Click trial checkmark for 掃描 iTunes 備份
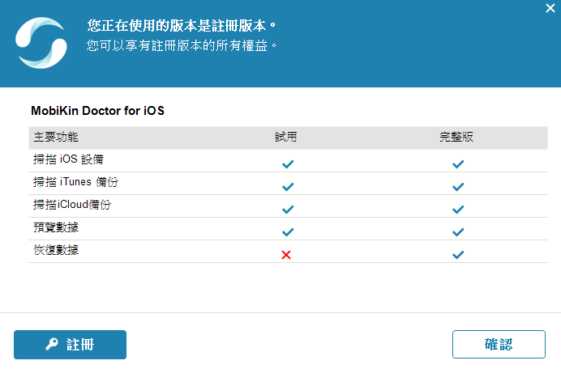The image size is (561, 369). point(286,186)
